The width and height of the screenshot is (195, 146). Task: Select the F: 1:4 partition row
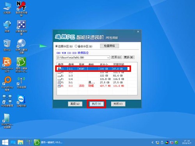92,79
